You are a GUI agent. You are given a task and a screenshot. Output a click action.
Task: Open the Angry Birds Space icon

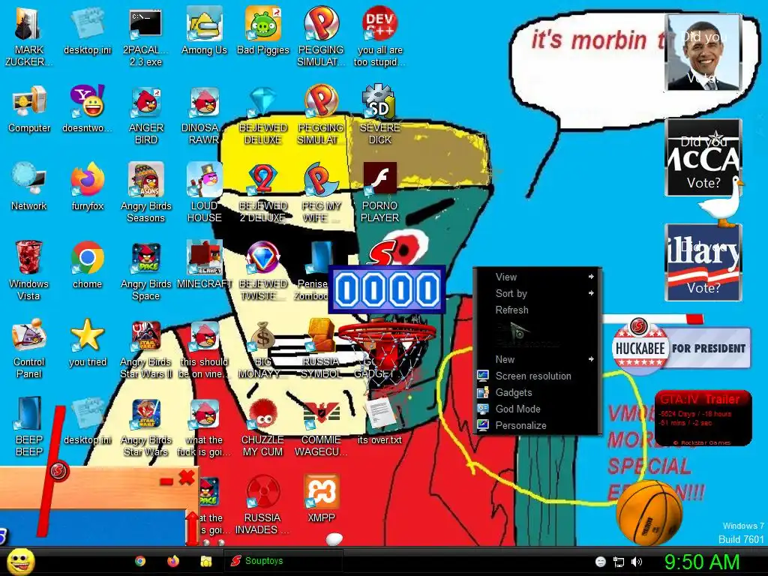146,270
